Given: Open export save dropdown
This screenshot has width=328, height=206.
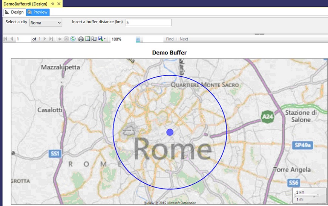Looking at the screenshot, I should pyautogui.click(x=102, y=39).
